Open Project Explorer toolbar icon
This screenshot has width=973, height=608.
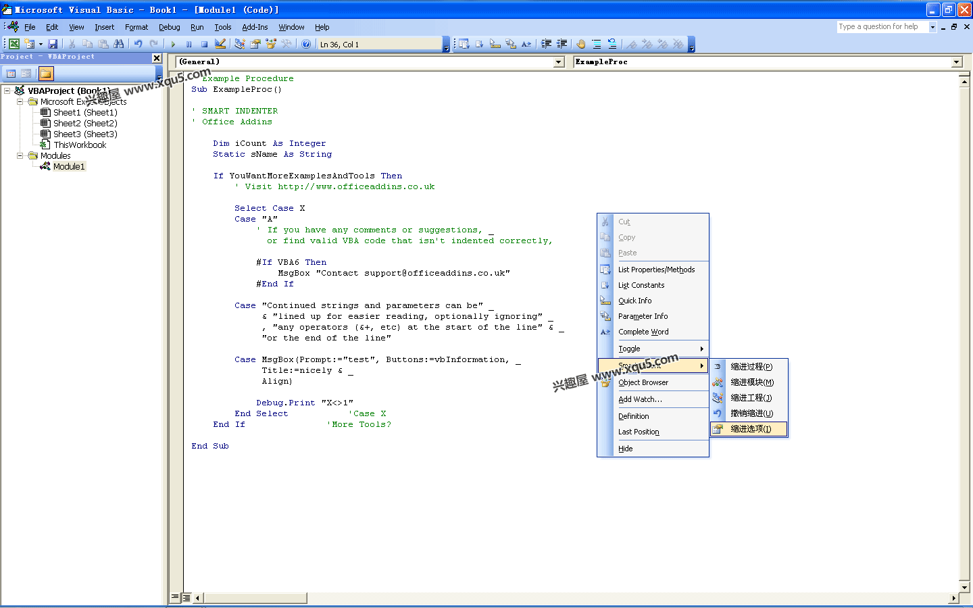point(239,44)
